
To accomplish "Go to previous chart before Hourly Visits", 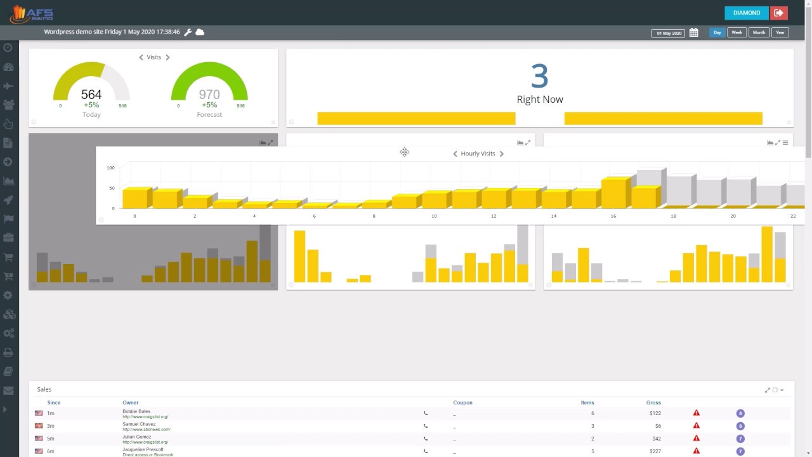I will point(455,154).
